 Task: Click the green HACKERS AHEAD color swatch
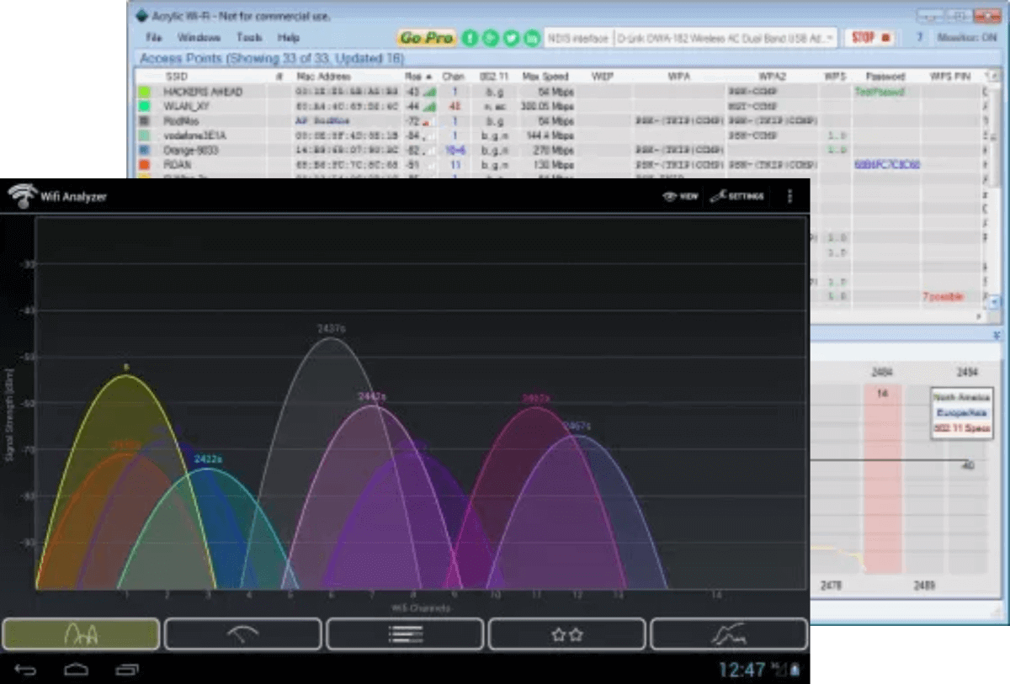(x=144, y=92)
